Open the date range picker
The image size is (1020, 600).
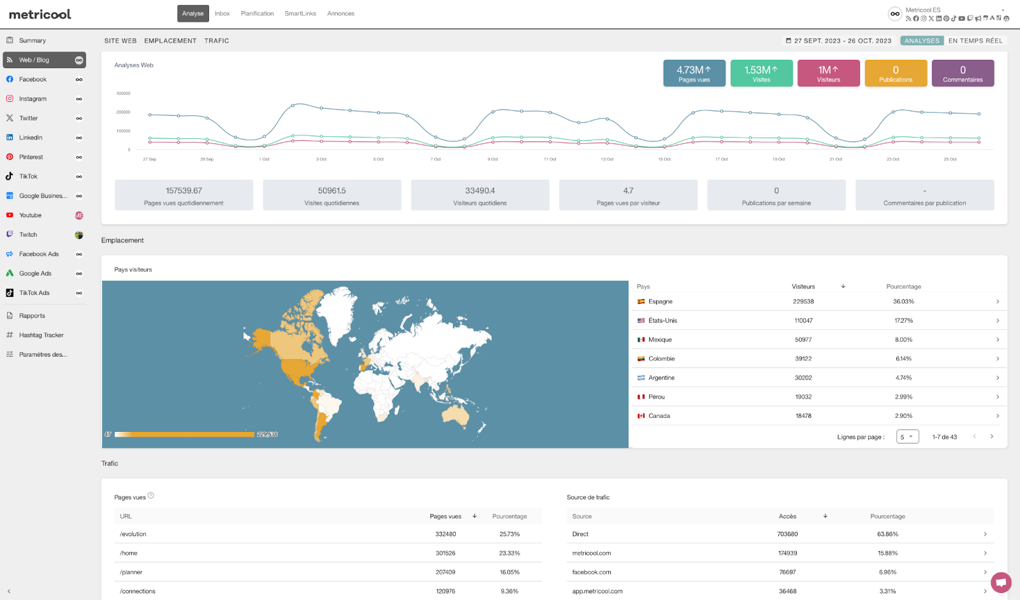838,41
